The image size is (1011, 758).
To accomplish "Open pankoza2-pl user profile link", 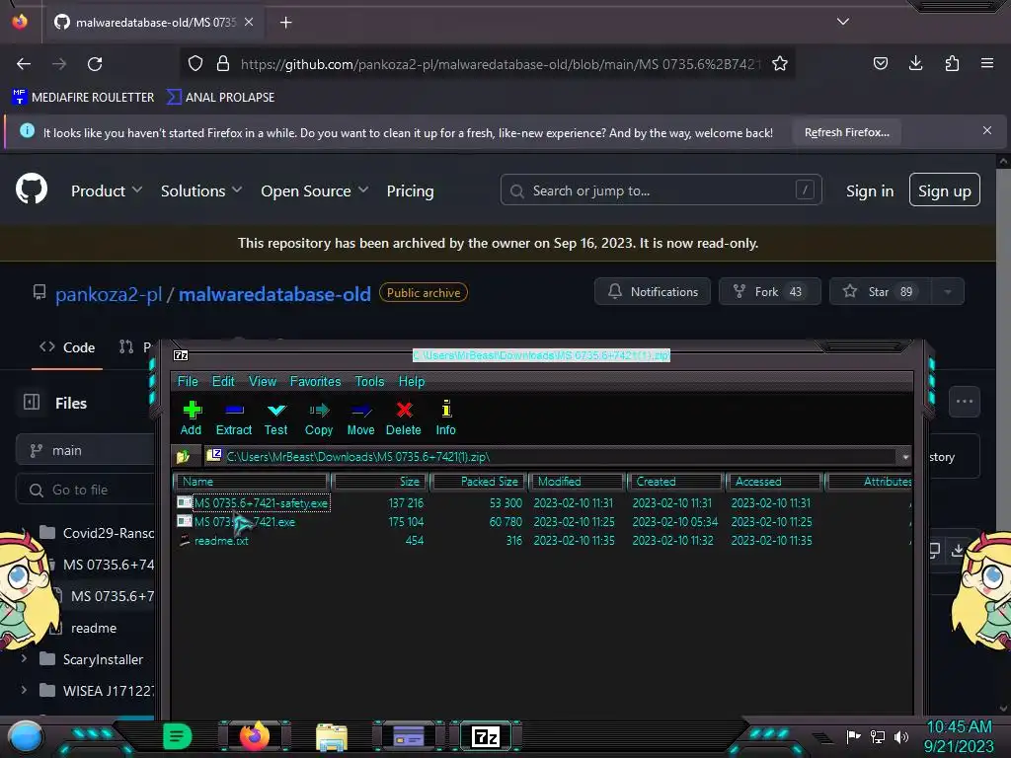I will coord(109,294).
